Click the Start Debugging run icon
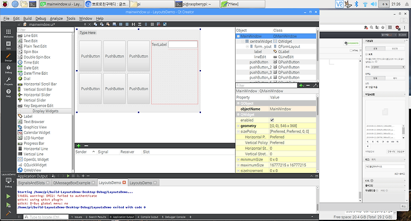The image size is (411, 221). click(x=9, y=205)
